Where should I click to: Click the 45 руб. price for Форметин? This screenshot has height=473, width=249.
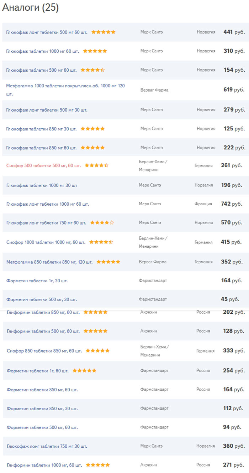[x=230, y=299]
